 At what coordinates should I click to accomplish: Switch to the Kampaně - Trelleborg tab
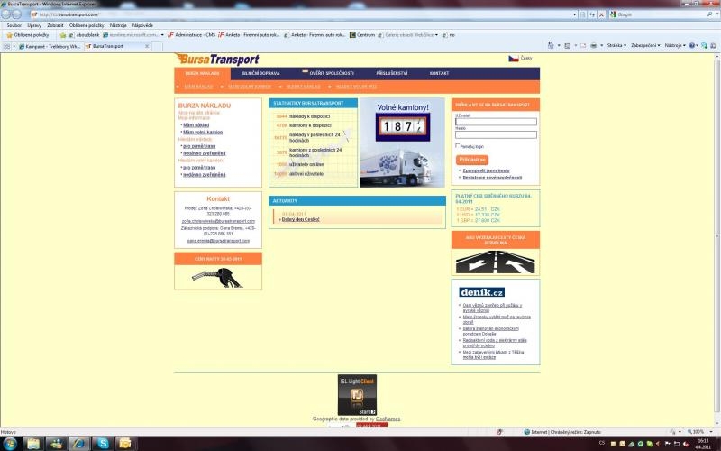[x=50, y=46]
